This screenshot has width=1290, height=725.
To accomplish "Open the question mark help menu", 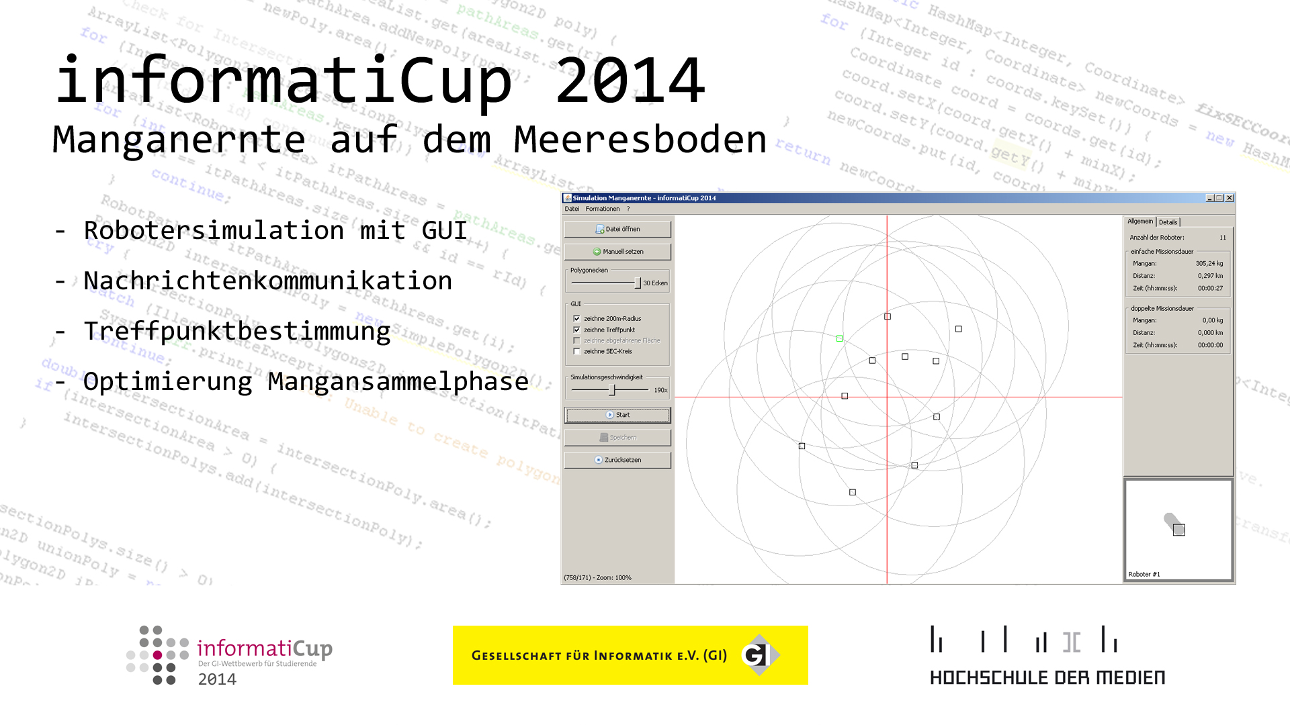I will (x=628, y=209).
